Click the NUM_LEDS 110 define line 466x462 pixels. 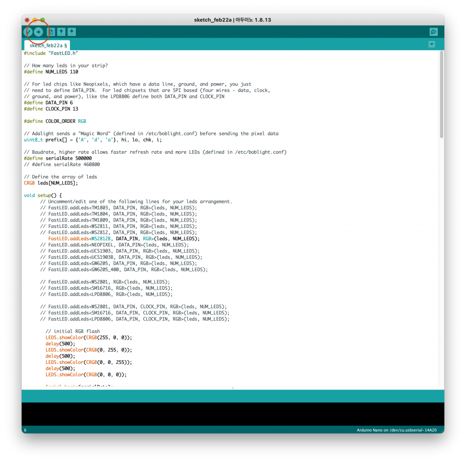click(x=51, y=72)
